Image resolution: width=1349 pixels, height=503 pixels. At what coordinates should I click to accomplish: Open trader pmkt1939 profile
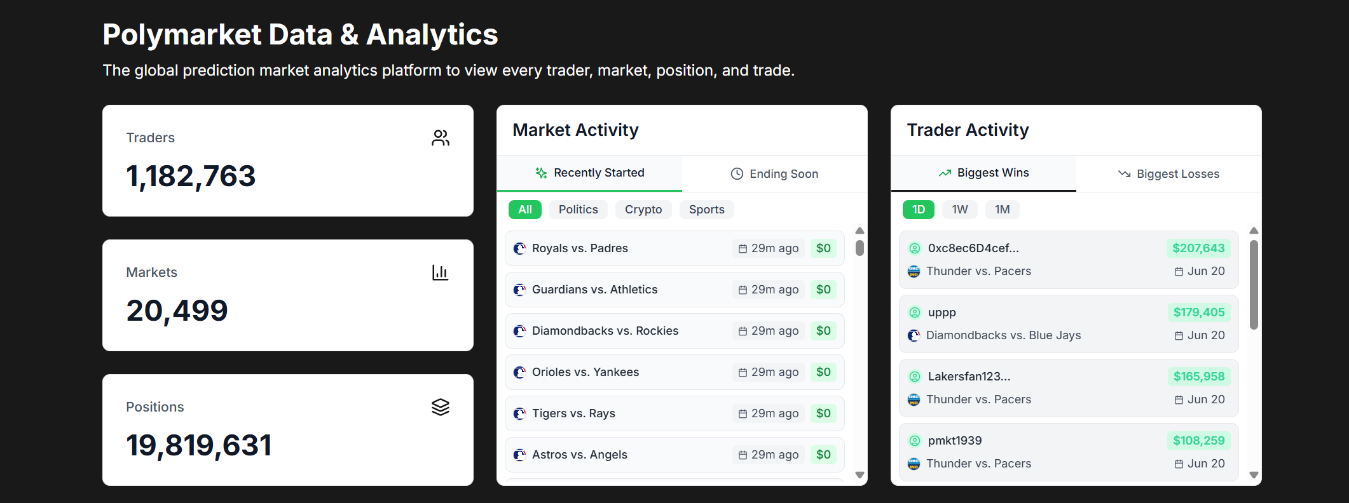955,441
